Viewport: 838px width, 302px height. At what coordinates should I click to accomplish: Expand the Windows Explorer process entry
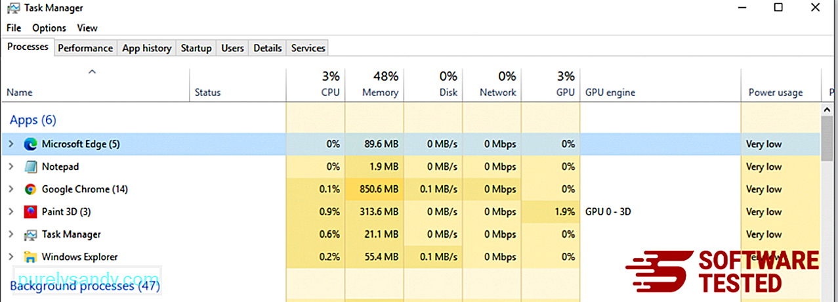[10, 257]
